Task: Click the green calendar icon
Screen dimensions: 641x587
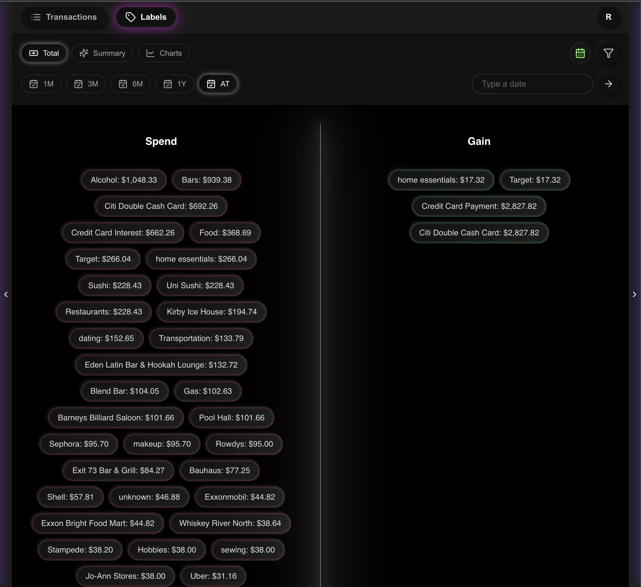Action: (x=580, y=53)
